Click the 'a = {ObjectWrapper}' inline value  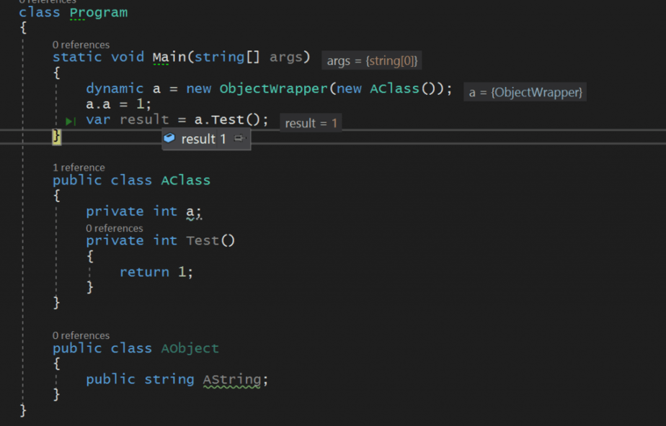(x=525, y=92)
